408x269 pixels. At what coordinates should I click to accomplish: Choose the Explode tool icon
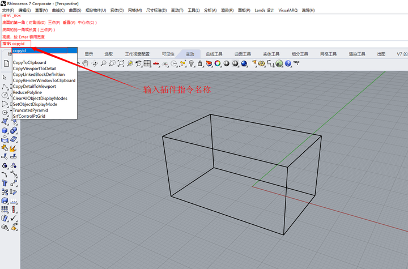click(x=13, y=148)
